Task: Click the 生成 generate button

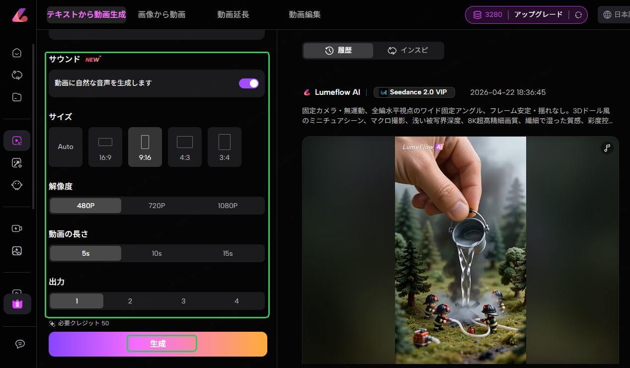Action: [158, 344]
